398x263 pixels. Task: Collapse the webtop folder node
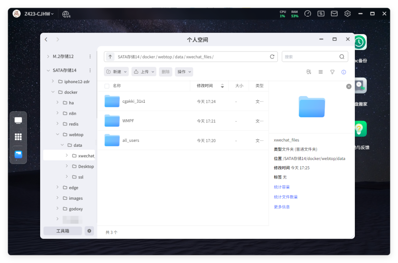[x=57, y=134]
